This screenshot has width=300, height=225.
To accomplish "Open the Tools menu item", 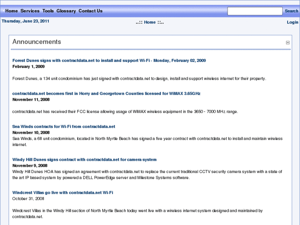I will 48,11.
